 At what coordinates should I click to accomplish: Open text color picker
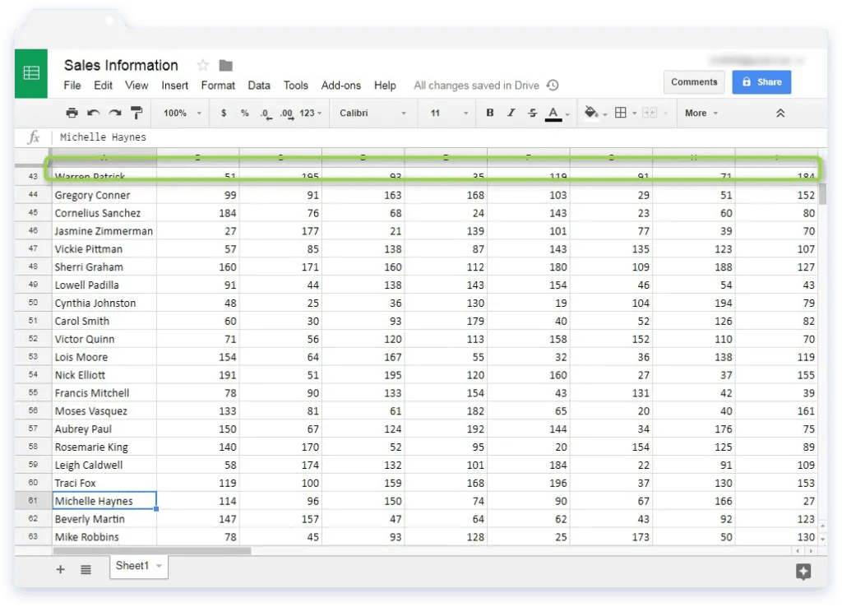point(553,114)
